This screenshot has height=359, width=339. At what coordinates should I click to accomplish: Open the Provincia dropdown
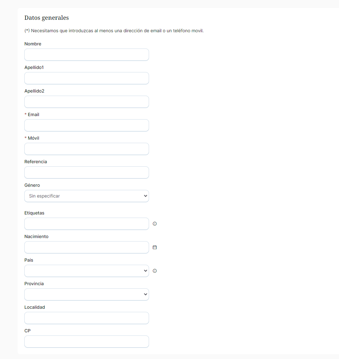(x=86, y=295)
